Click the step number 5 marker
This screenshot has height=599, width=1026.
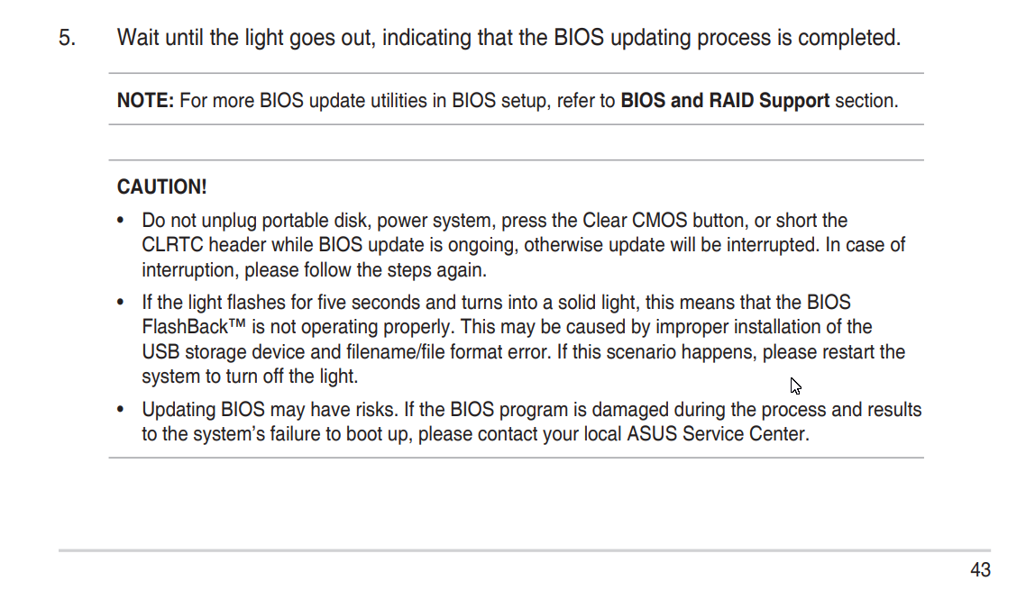pos(67,38)
